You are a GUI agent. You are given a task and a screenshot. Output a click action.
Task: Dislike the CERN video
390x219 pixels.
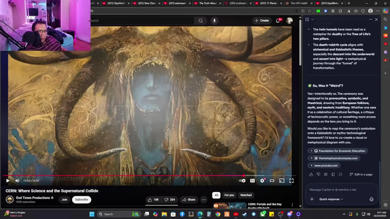(170, 200)
